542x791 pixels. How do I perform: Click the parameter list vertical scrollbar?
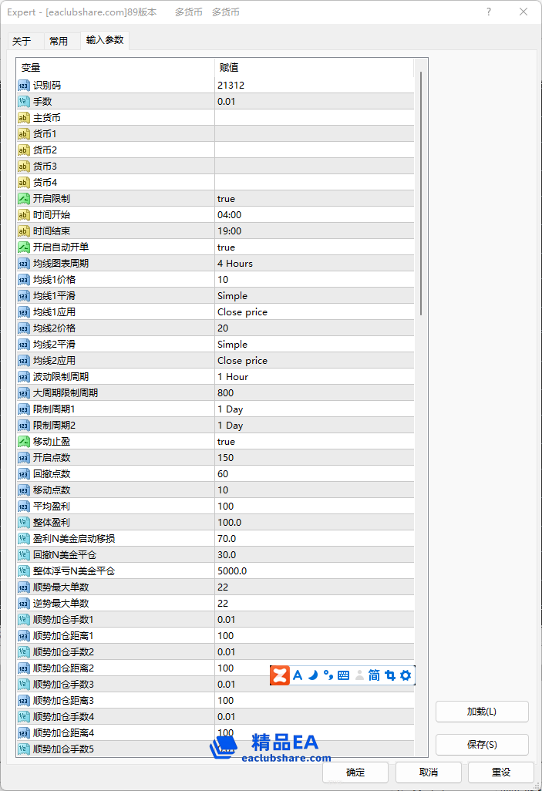pos(421,194)
